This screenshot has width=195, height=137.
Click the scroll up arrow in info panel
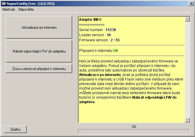coord(187,19)
